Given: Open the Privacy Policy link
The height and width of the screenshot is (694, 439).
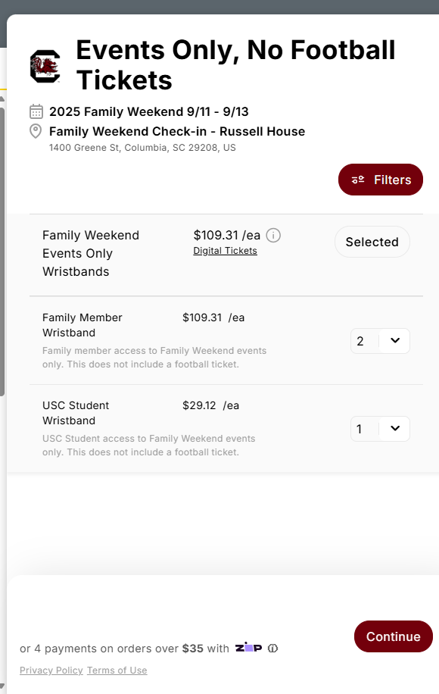Looking at the screenshot, I should click(x=51, y=670).
